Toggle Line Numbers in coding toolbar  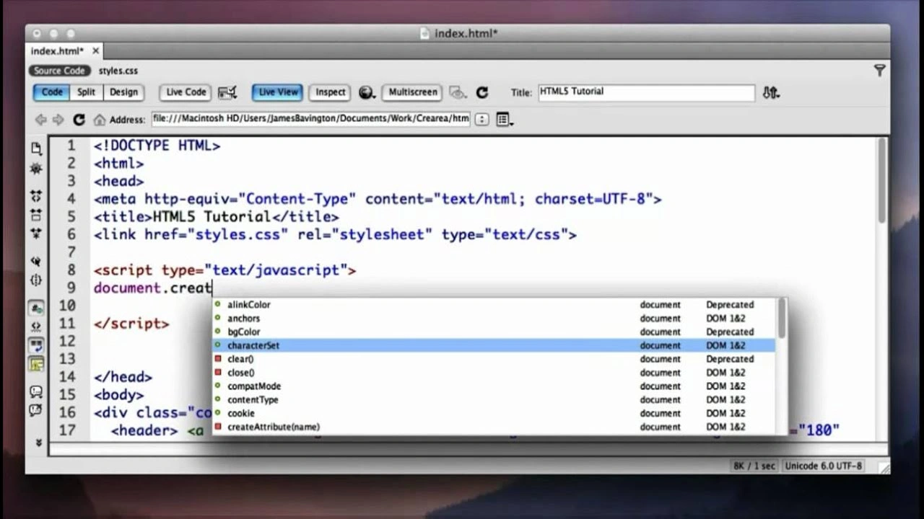(x=36, y=308)
